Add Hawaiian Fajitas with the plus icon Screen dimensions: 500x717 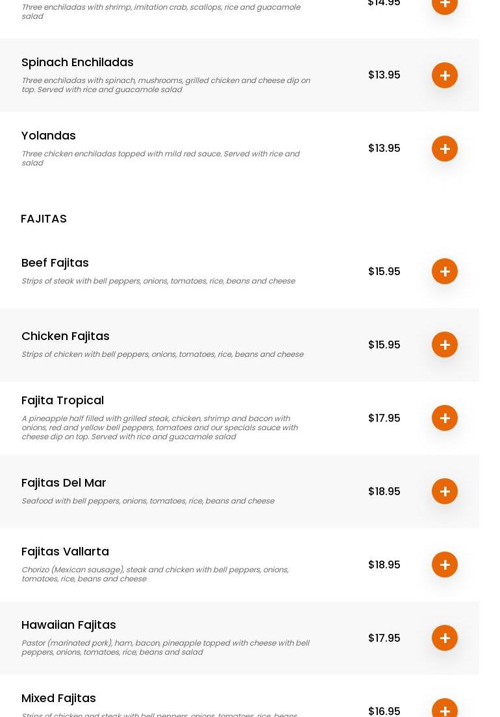(445, 638)
